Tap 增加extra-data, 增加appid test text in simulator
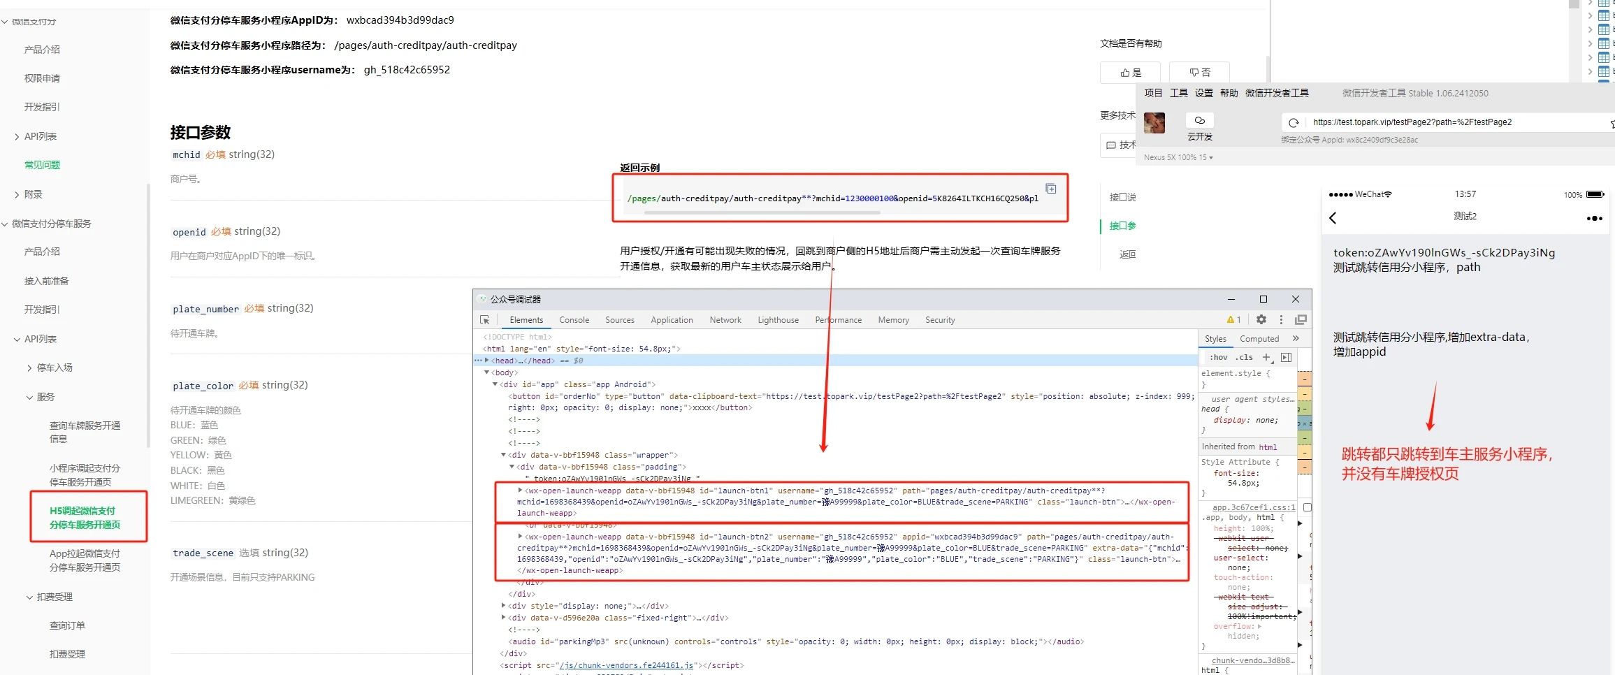Viewport: 1615px width, 675px height. coord(1431,344)
